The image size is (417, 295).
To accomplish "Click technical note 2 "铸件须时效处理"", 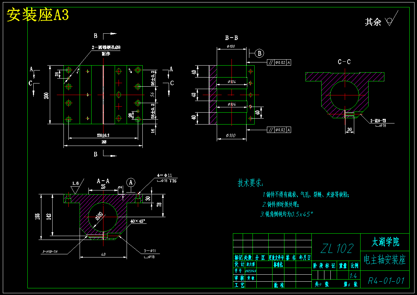I will [x=281, y=205].
